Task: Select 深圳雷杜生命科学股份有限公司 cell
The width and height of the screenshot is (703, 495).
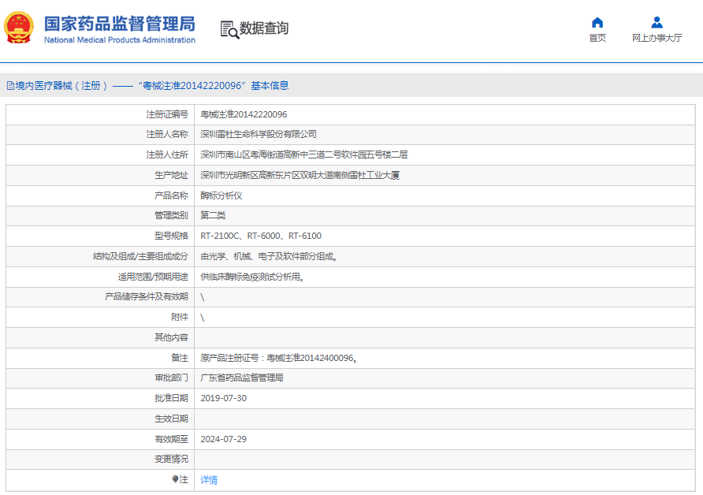Action: click(259, 134)
